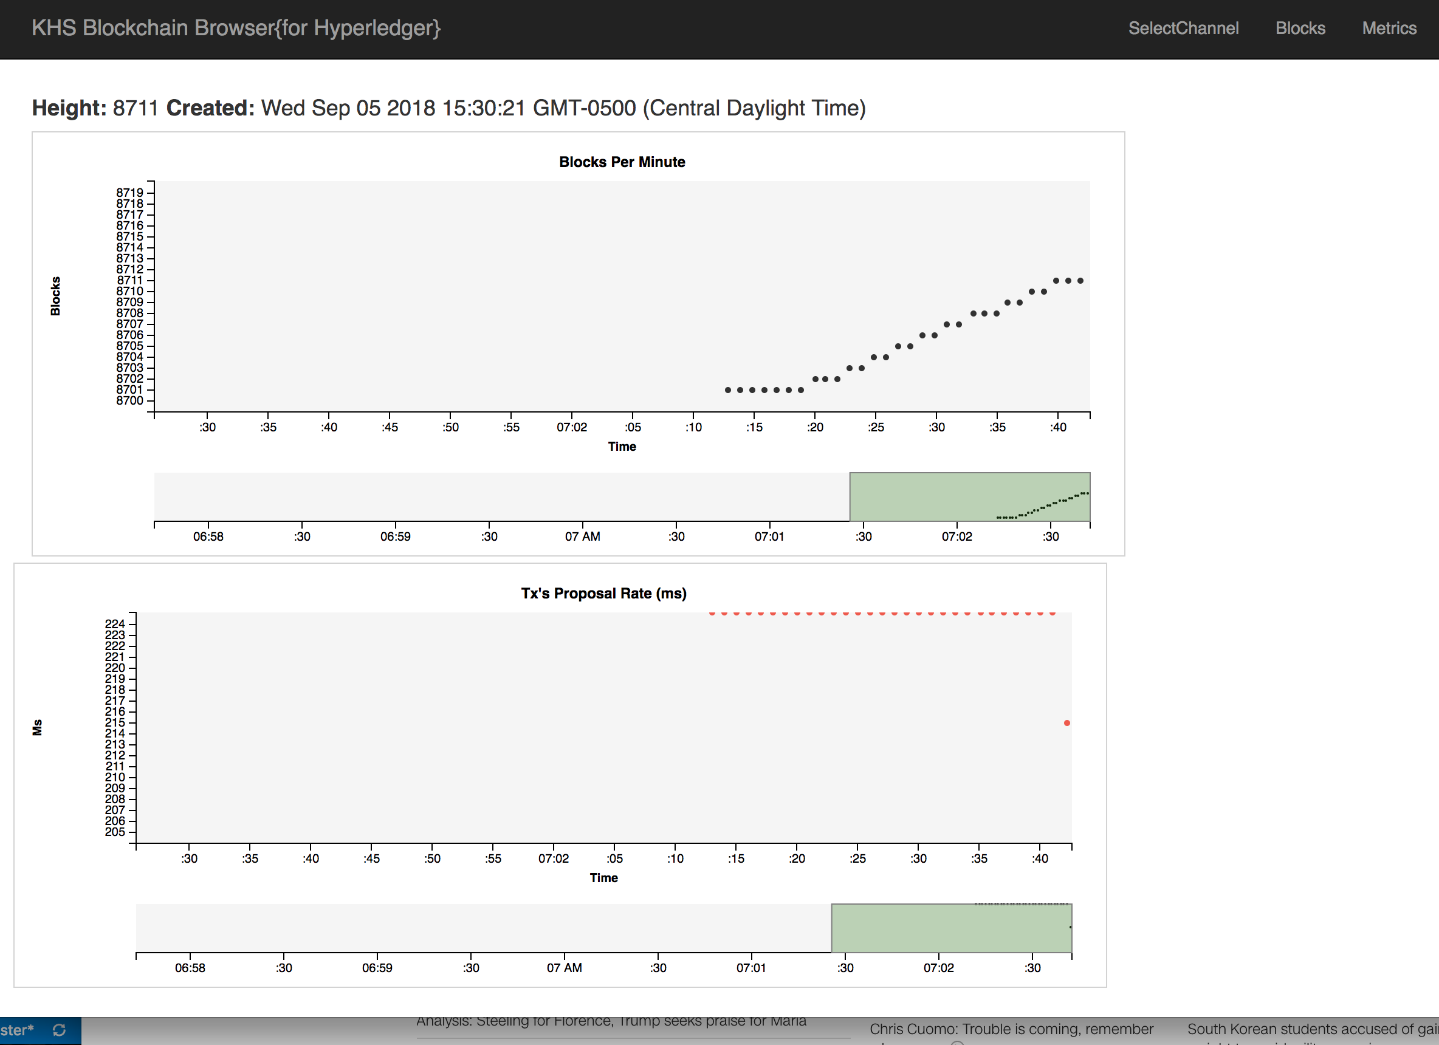Click the first red dot on Tx's chart top
Viewport: 1439px width, 1045px height.
click(712, 614)
